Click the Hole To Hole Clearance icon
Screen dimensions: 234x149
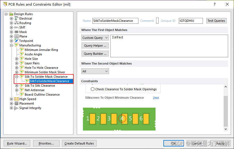tap(22, 68)
